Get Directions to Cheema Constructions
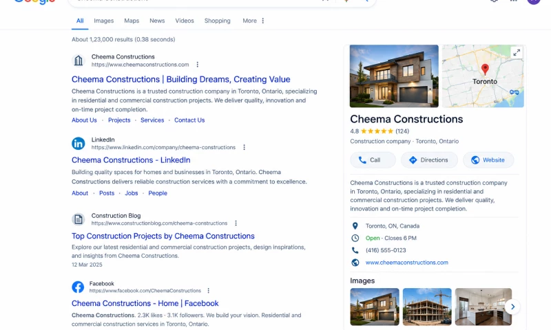 [x=429, y=160]
